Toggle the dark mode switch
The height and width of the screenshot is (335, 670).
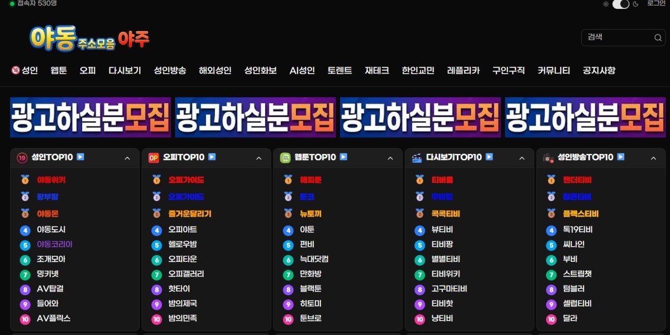click(620, 4)
